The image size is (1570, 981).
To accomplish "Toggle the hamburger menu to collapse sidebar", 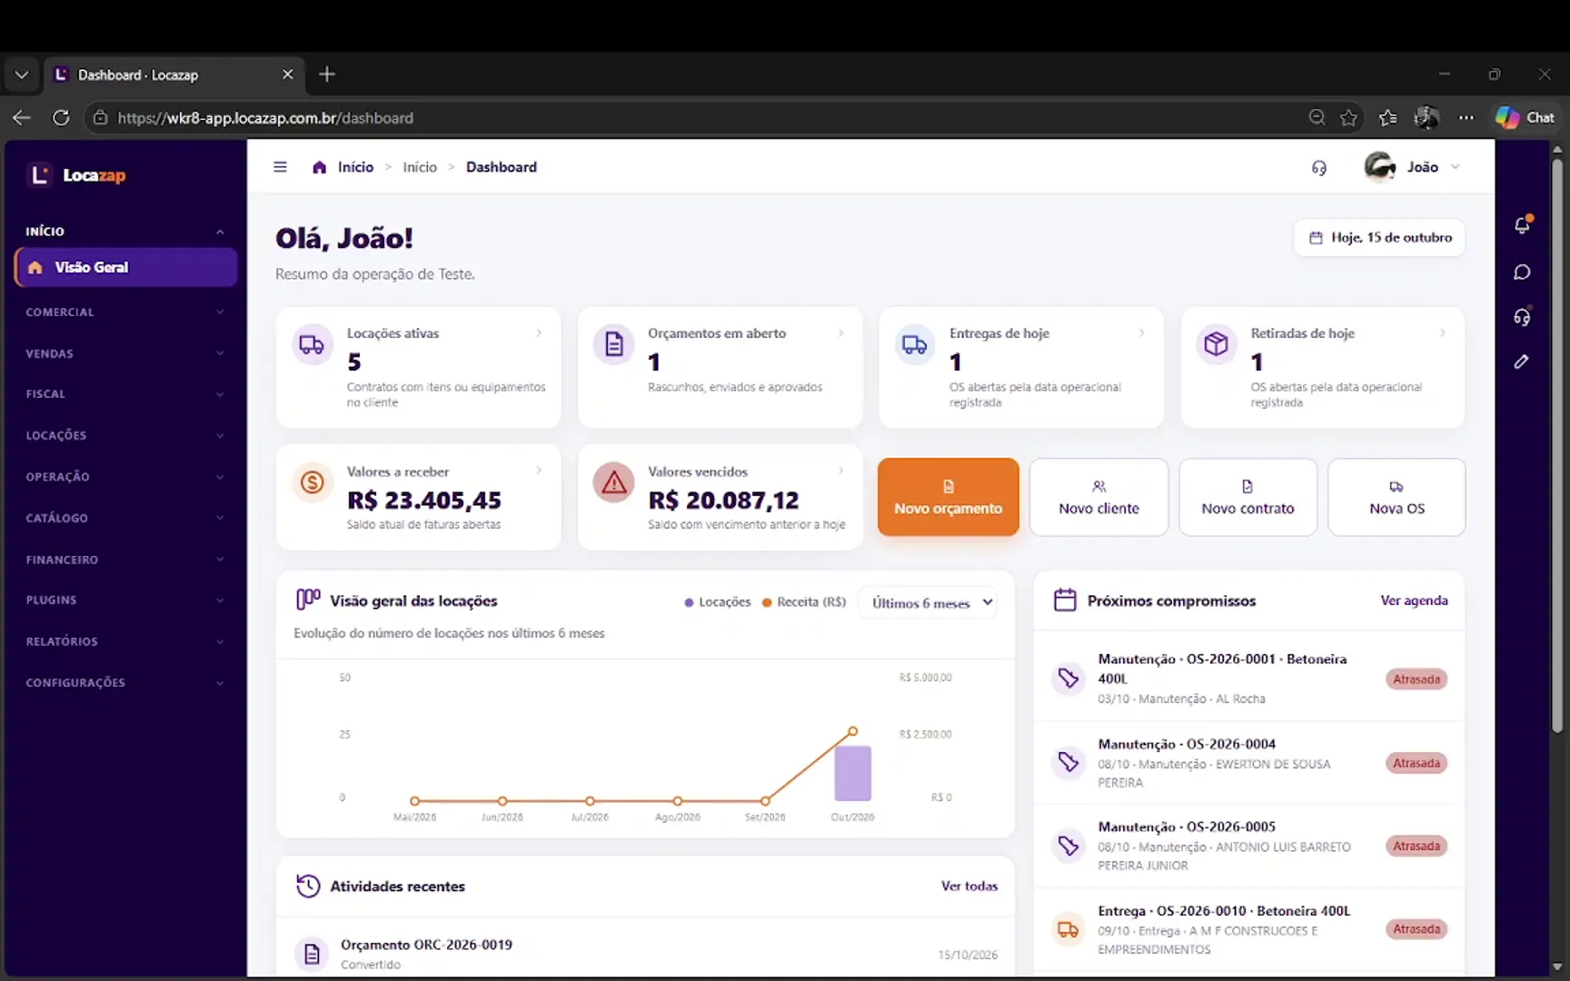I will click(x=280, y=167).
